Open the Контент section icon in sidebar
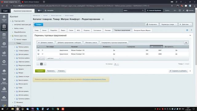This screenshot has height=111, width=197. click(x=4, y=27)
